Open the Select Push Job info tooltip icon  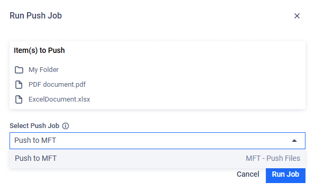[66, 126]
